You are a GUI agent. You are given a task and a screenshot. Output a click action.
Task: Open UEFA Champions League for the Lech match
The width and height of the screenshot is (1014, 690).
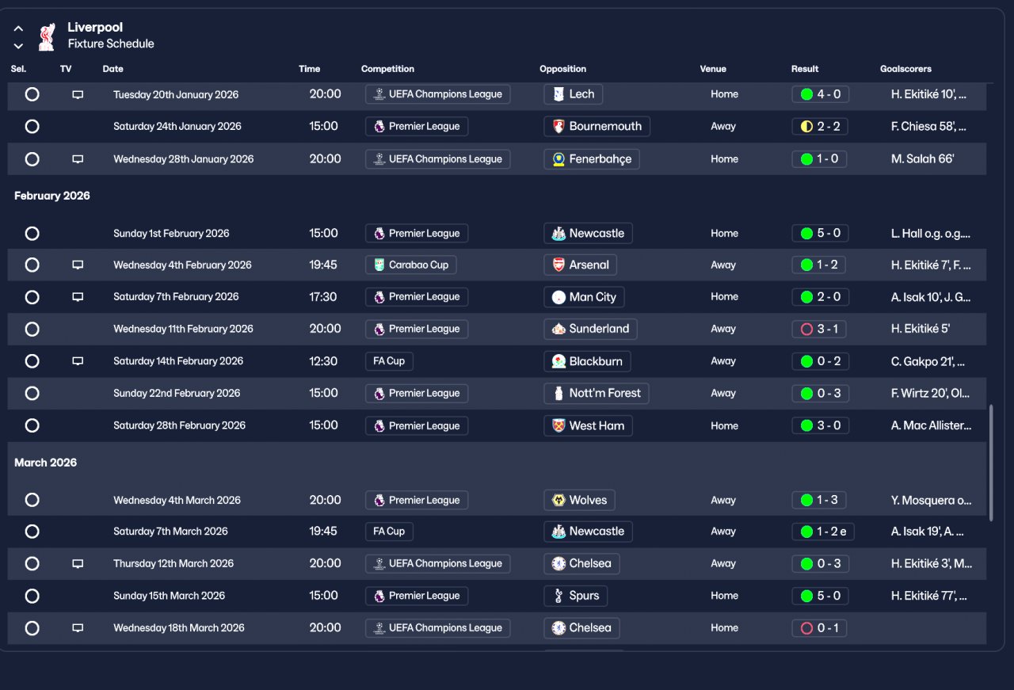(x=437, y=94)
